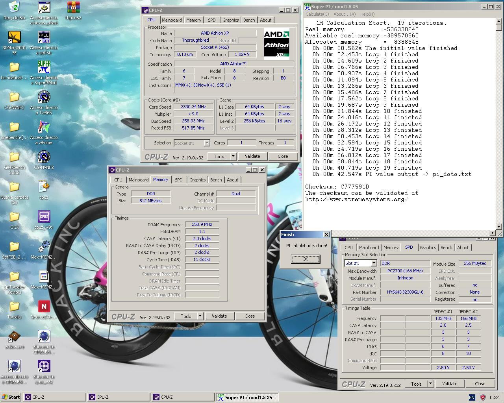504x403 pixels.
Task: Click Super PI vertical scrollbar up arrow
Action: (499, 21)
